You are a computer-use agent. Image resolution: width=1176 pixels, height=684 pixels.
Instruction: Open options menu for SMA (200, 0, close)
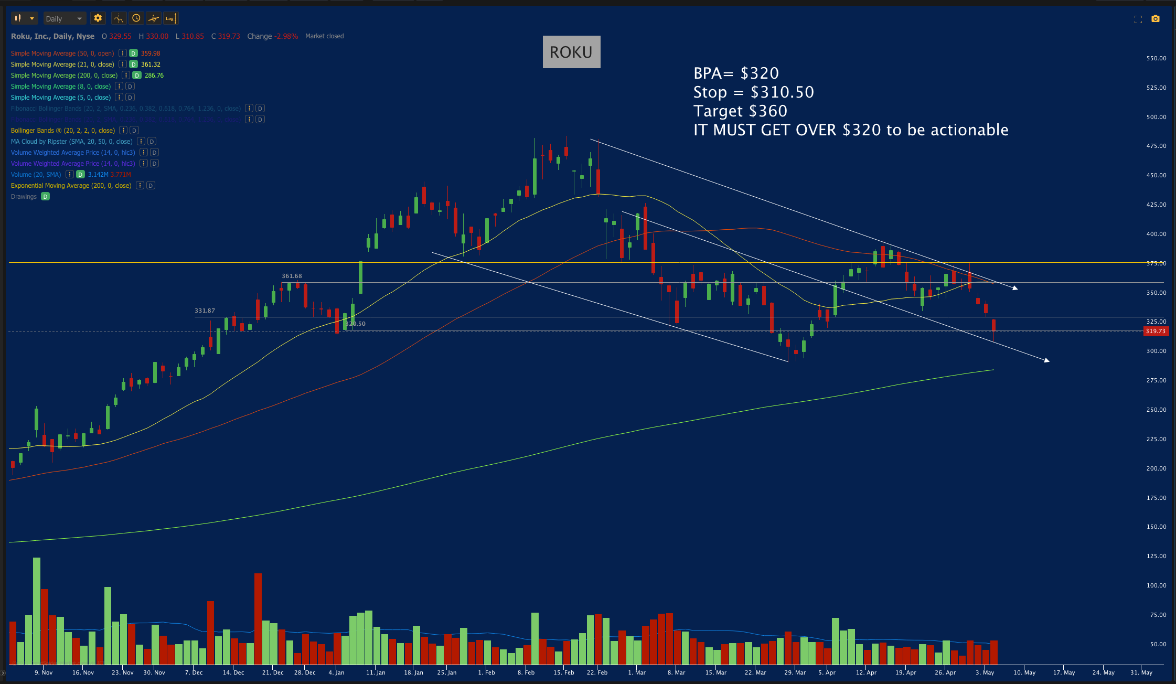click(126, 75)
